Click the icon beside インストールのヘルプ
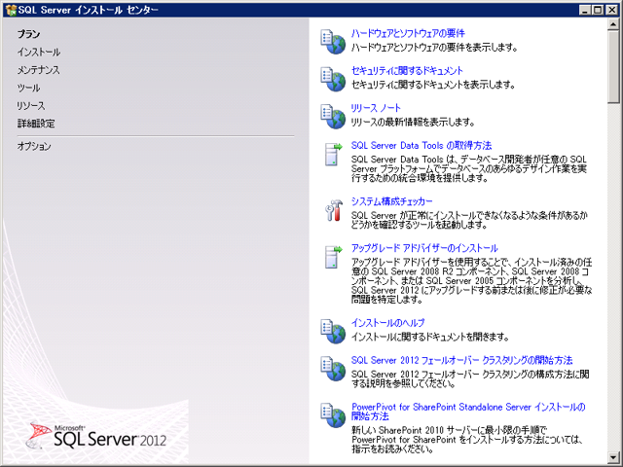623x467 pixels. point(333,331)
